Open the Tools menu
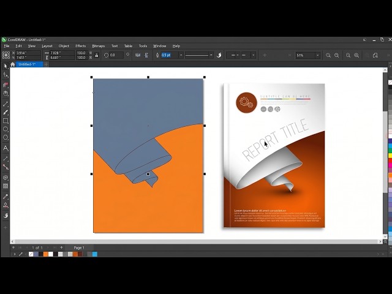Screen dimensions: 392x294 pos(143,46)
